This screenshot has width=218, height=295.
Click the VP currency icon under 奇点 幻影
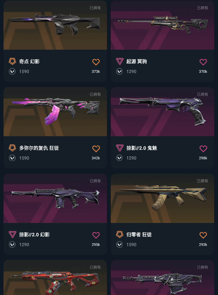point(12,72)
